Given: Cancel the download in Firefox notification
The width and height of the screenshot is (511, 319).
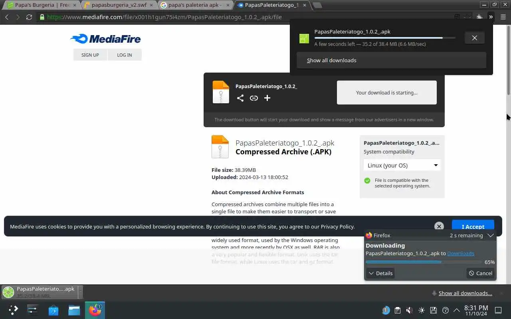Looking at the screenshot, I should [481, 273].
